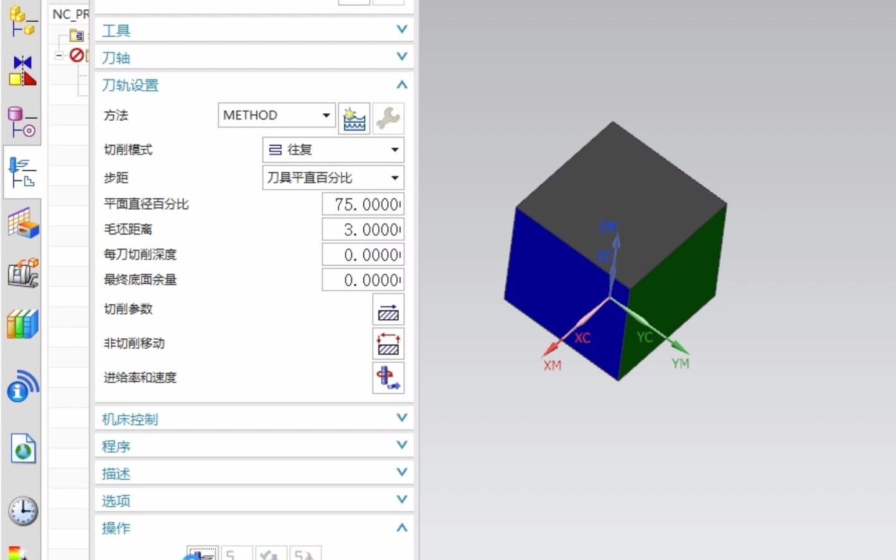Click the NC_PROGRAM header in navigator
Image resolution: width=896 pixels, height=560 pixels.
coord(70,14)
